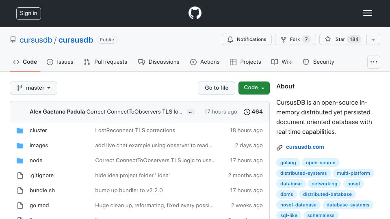The width and height of the screenshot is (390, 219).
Task: Open the go.mod file
Action: coord(39,206)
